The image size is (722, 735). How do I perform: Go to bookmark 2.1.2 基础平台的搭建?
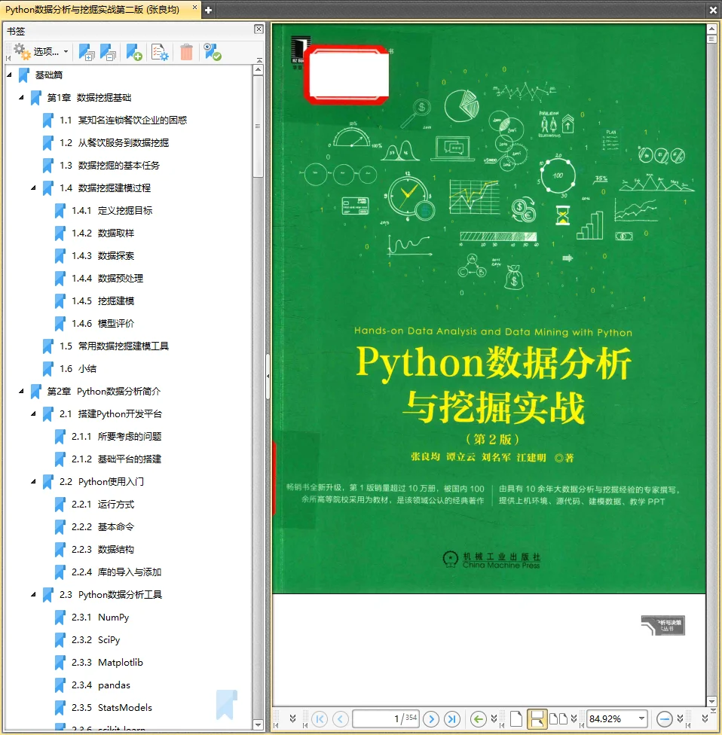(x=116, y=459)
